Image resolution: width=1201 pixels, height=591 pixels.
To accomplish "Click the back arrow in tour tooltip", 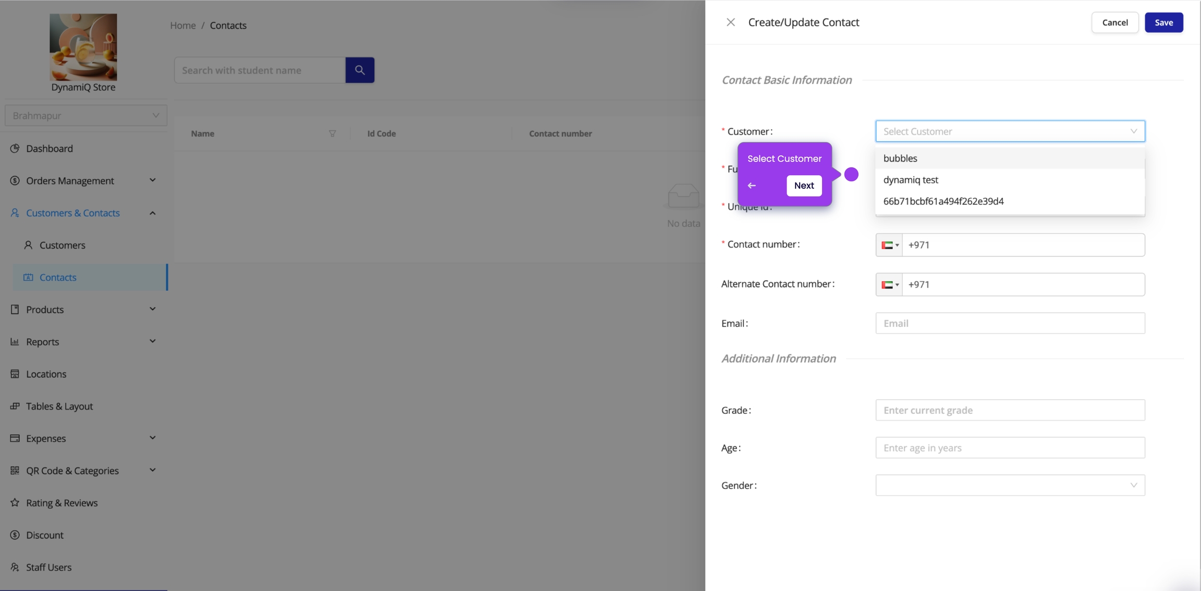I will [752, 186].
